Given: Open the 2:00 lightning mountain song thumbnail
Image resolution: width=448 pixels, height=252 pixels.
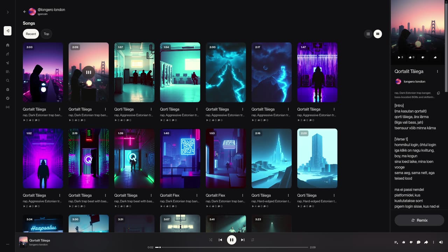Looking at the screenshot, I should pos(226,72).
